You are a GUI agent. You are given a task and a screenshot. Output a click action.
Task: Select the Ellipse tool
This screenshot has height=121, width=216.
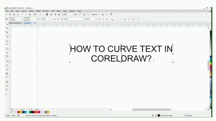pyautogui.click(x=7, y=52)
